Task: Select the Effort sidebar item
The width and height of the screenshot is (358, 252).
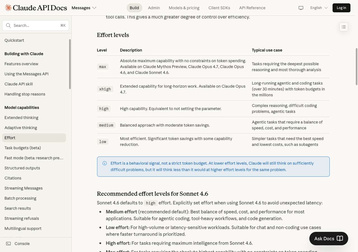Action: click(x=34, y=138)
